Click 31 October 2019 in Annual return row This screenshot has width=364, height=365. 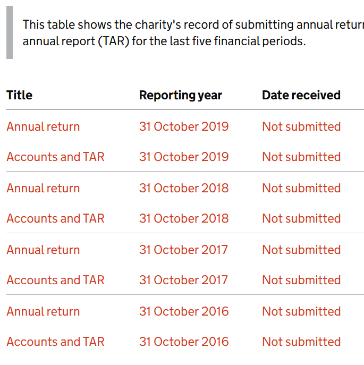184,126
